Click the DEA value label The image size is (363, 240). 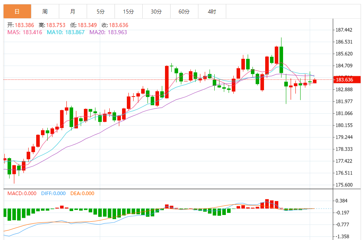[82, 194]
